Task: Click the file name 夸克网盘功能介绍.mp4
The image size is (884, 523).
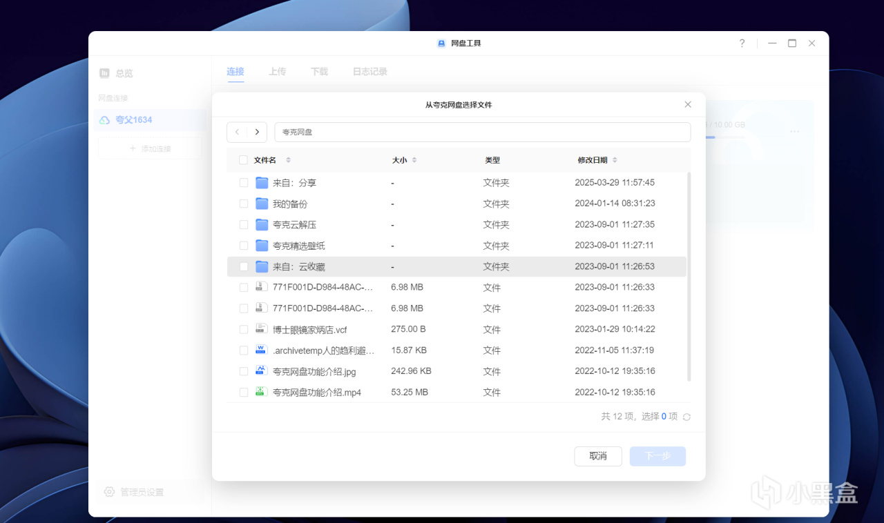Action: 317,393
